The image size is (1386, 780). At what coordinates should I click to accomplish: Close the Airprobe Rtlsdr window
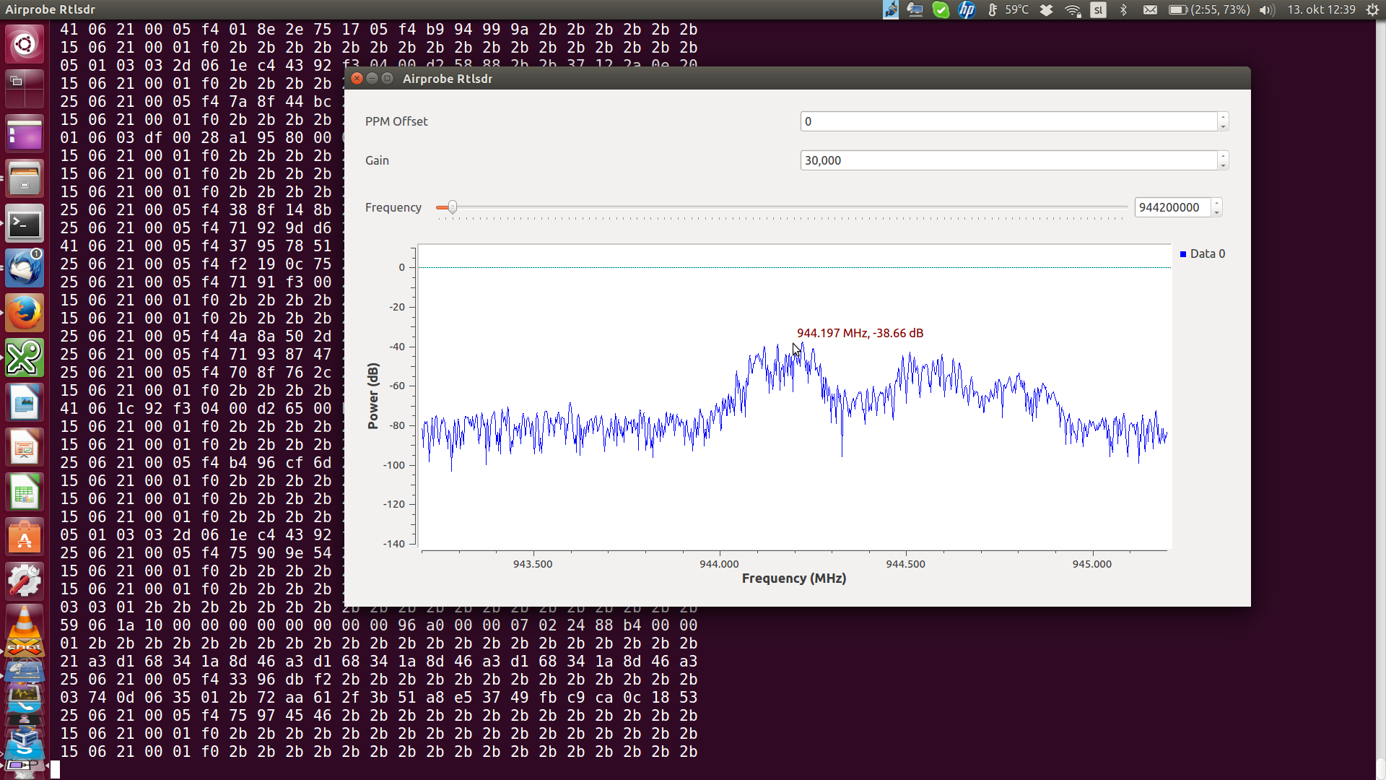click(x=357, y=78)
